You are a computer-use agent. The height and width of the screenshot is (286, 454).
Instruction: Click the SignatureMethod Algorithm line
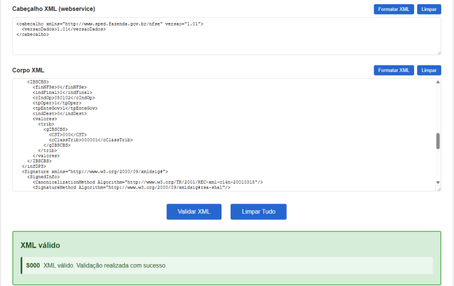click(x=131, y=187)
